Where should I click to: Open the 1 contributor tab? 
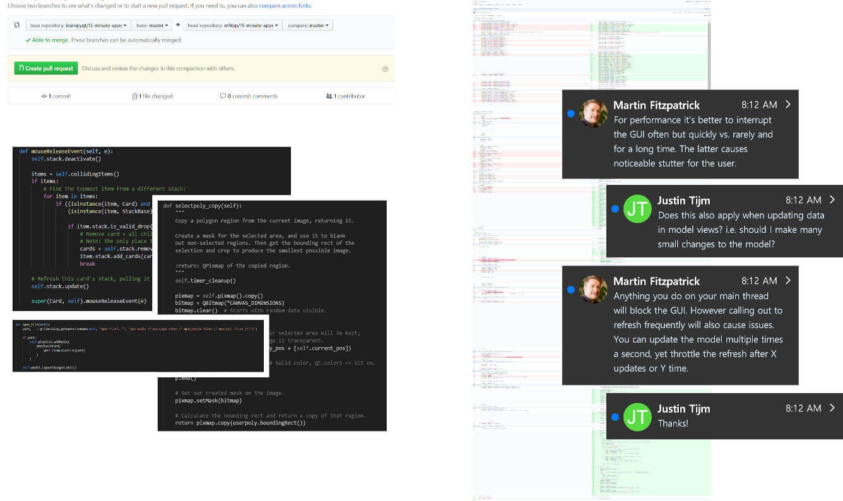tap(345, 96)
